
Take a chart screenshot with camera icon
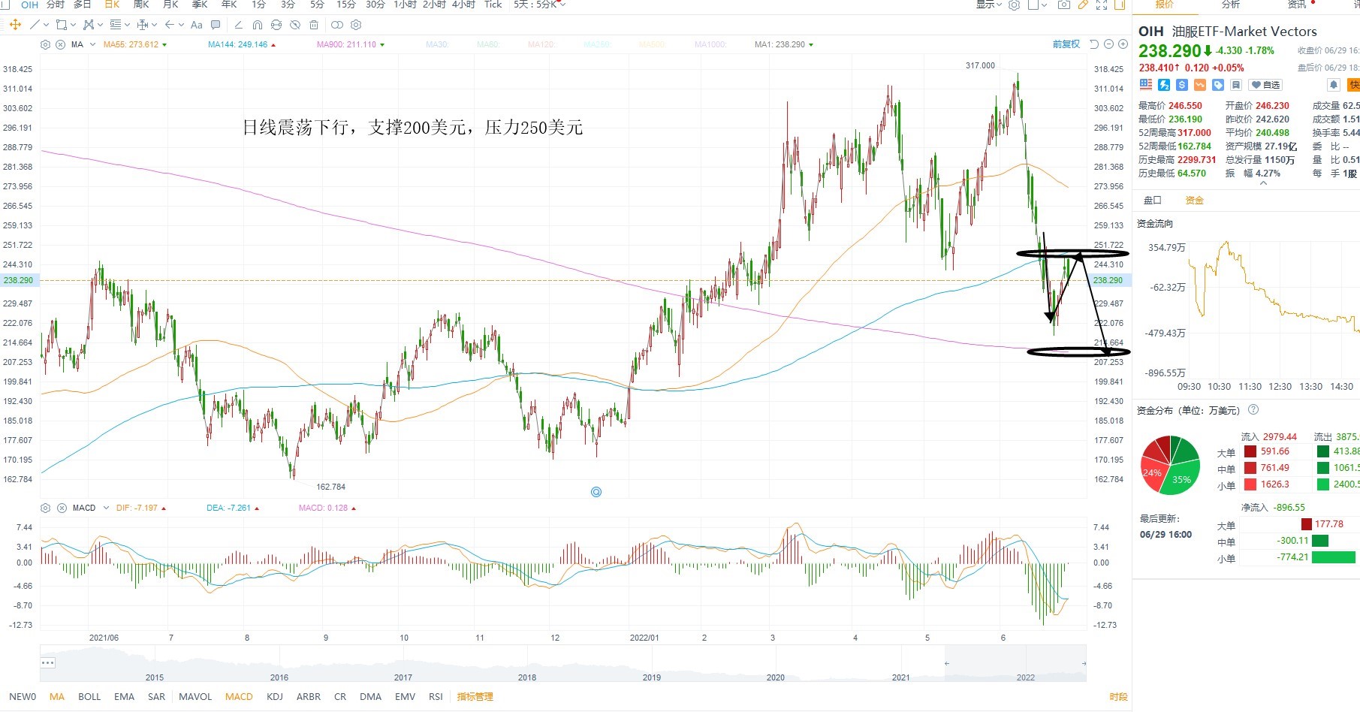pos(1063,5)
